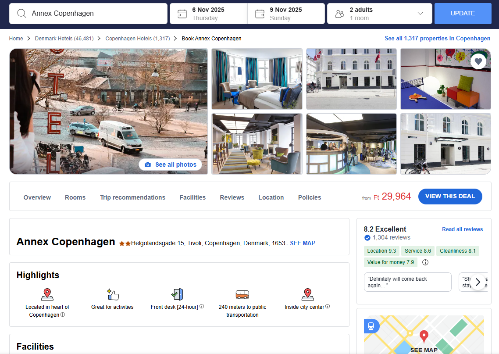The height and width of the screenshot is (354, 499).
Task: Show next review snippet with arrow
Action: [x=478, y=282]
